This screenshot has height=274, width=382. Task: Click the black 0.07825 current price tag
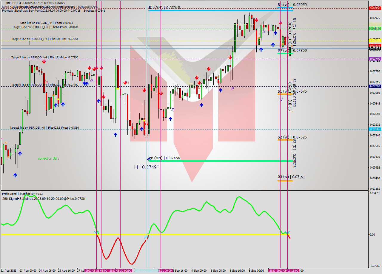click(x=375, y=48)
